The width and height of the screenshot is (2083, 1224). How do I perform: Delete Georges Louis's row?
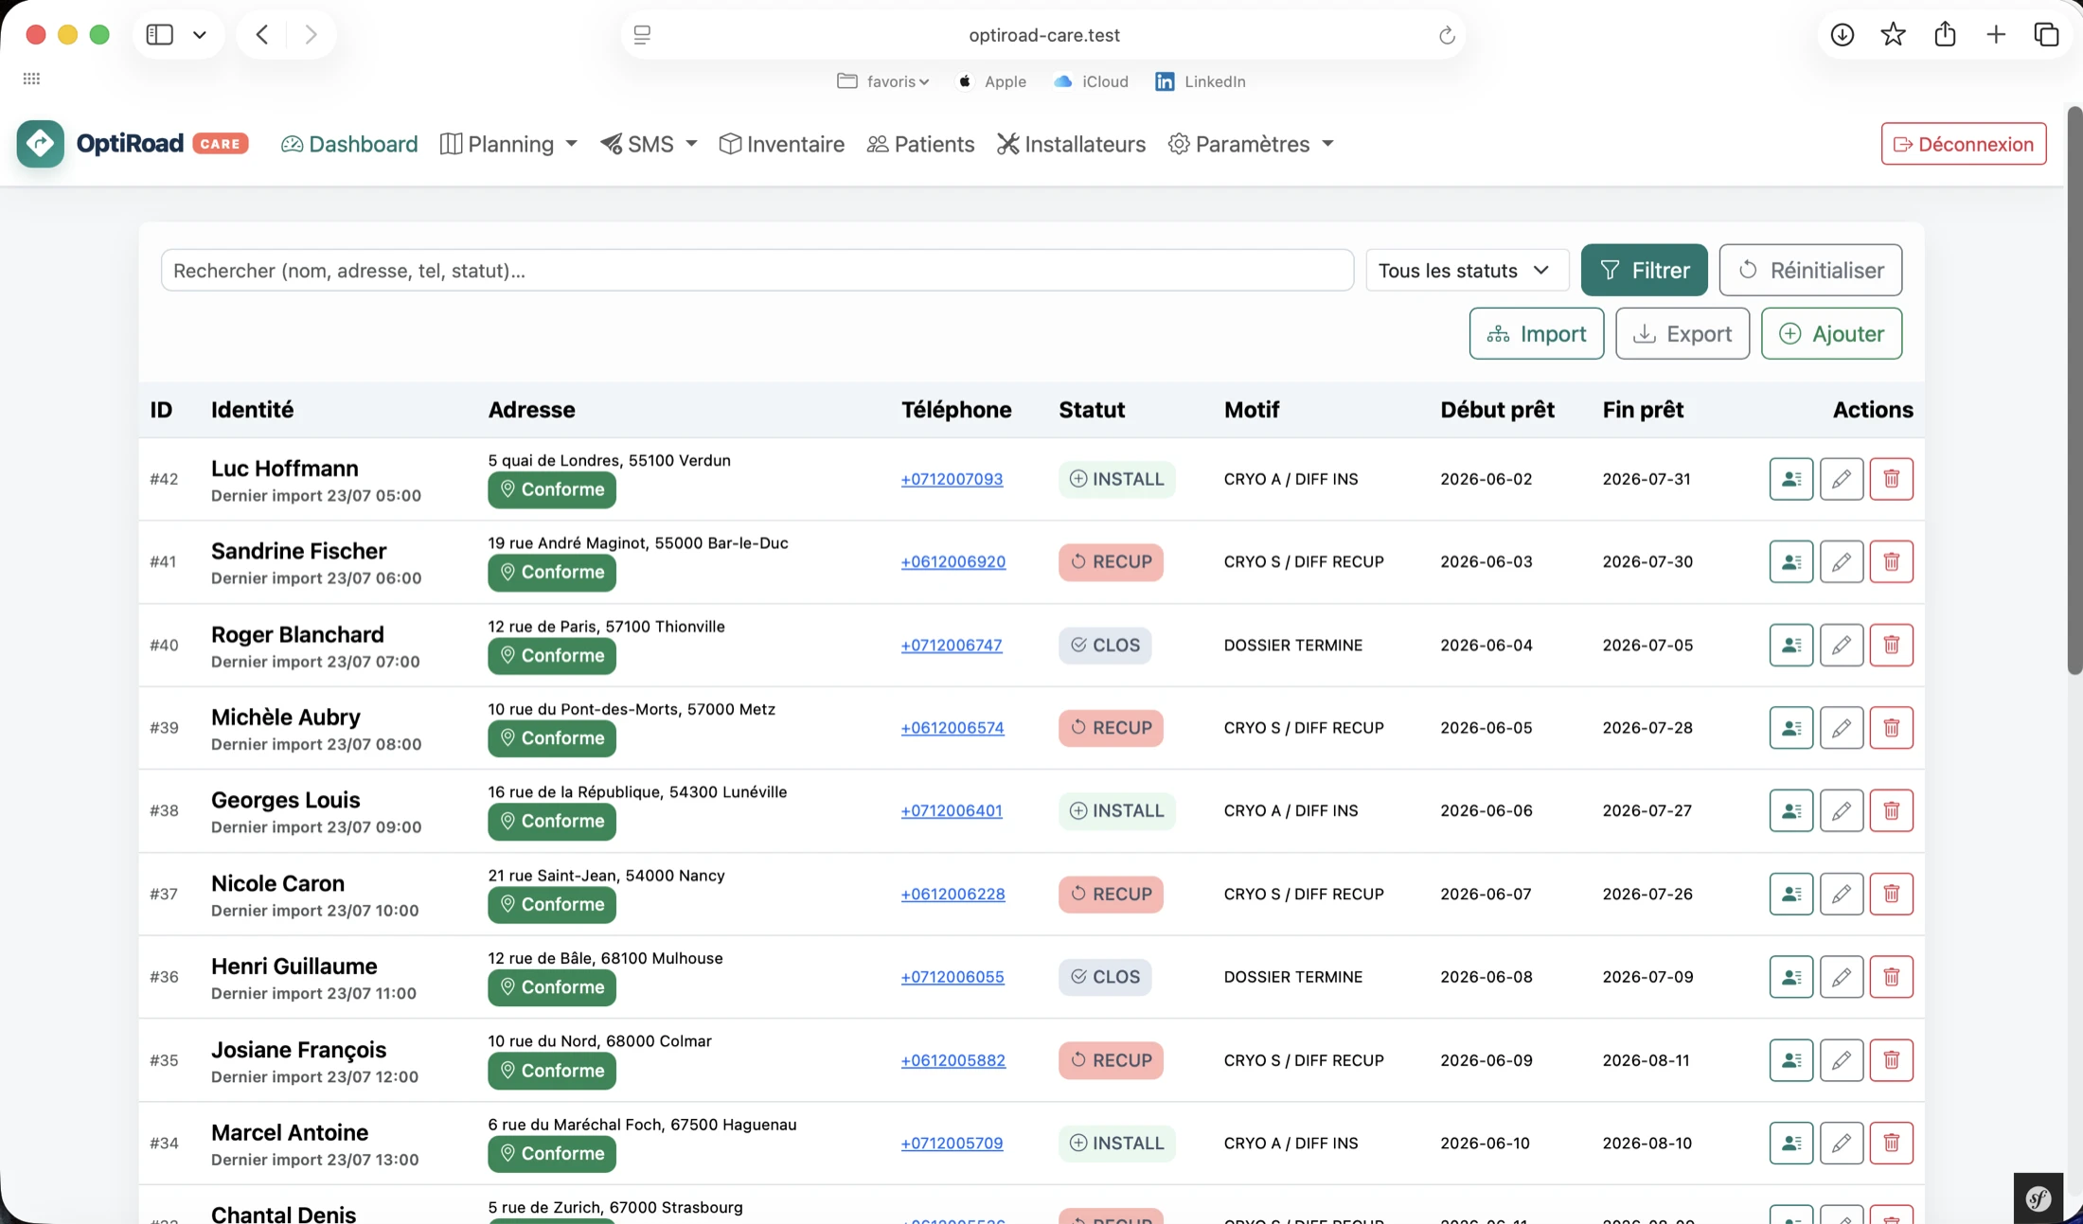(1891, 811)
